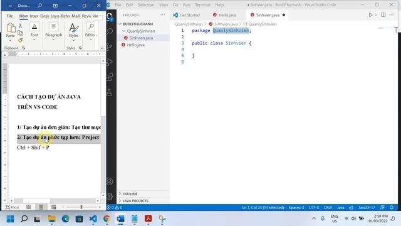Open the Extensions view in VS Code
The width and height of the screenshot is (401, 226).
tap(110, 77)
